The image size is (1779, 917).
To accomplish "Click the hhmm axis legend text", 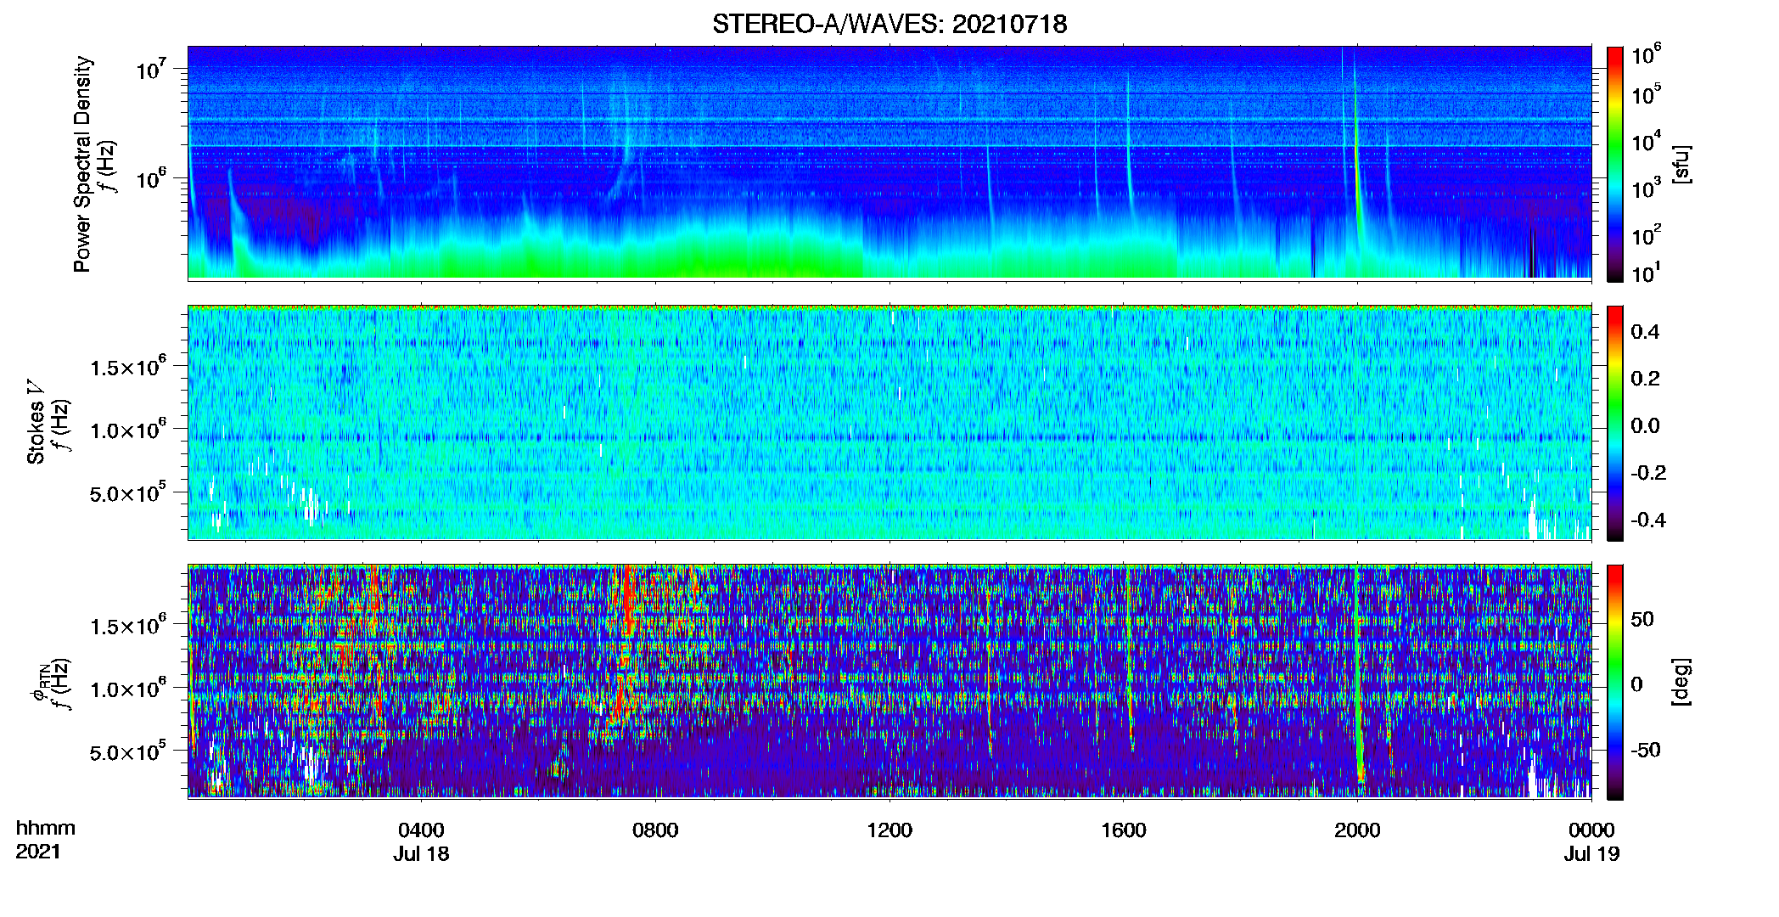I will [x=46, y=829].
